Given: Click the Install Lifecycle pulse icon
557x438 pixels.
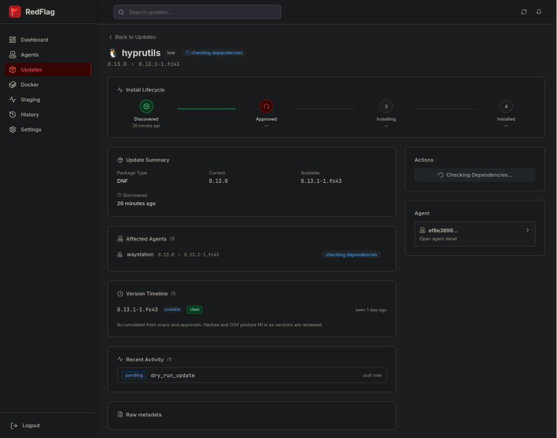Looking at the screenshot, I should (x=120, y=90).
